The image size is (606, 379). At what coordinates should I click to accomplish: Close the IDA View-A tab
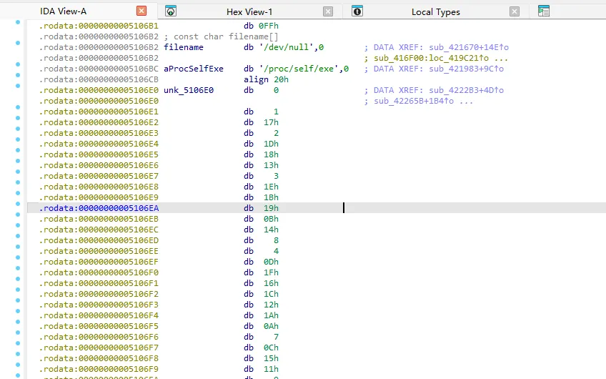coord(141,11)
